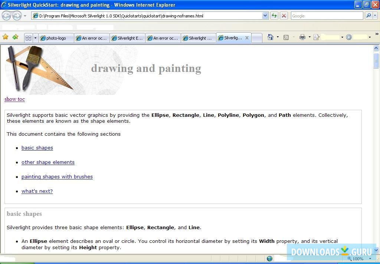This screenshot has width=380, height=264.
Task: Open the tab list dropdown arrow
Action: pos(35,38)
